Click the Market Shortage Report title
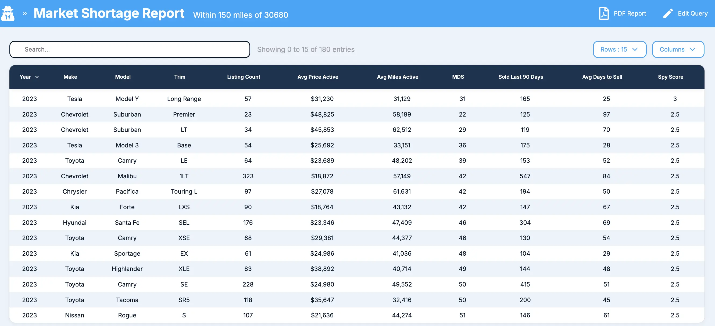Image resolution: width=715 pixels, height=326 pixels. (x=109, y=13)
